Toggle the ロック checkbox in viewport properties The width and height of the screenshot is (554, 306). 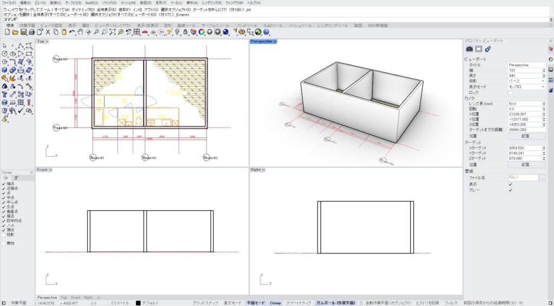point(510,92)
